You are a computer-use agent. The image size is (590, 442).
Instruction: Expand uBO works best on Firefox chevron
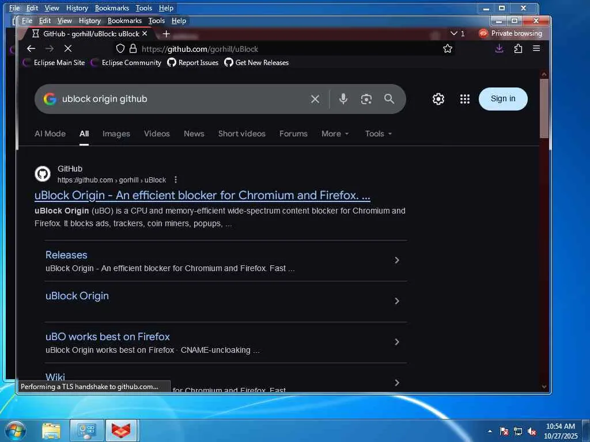(396, 342)
